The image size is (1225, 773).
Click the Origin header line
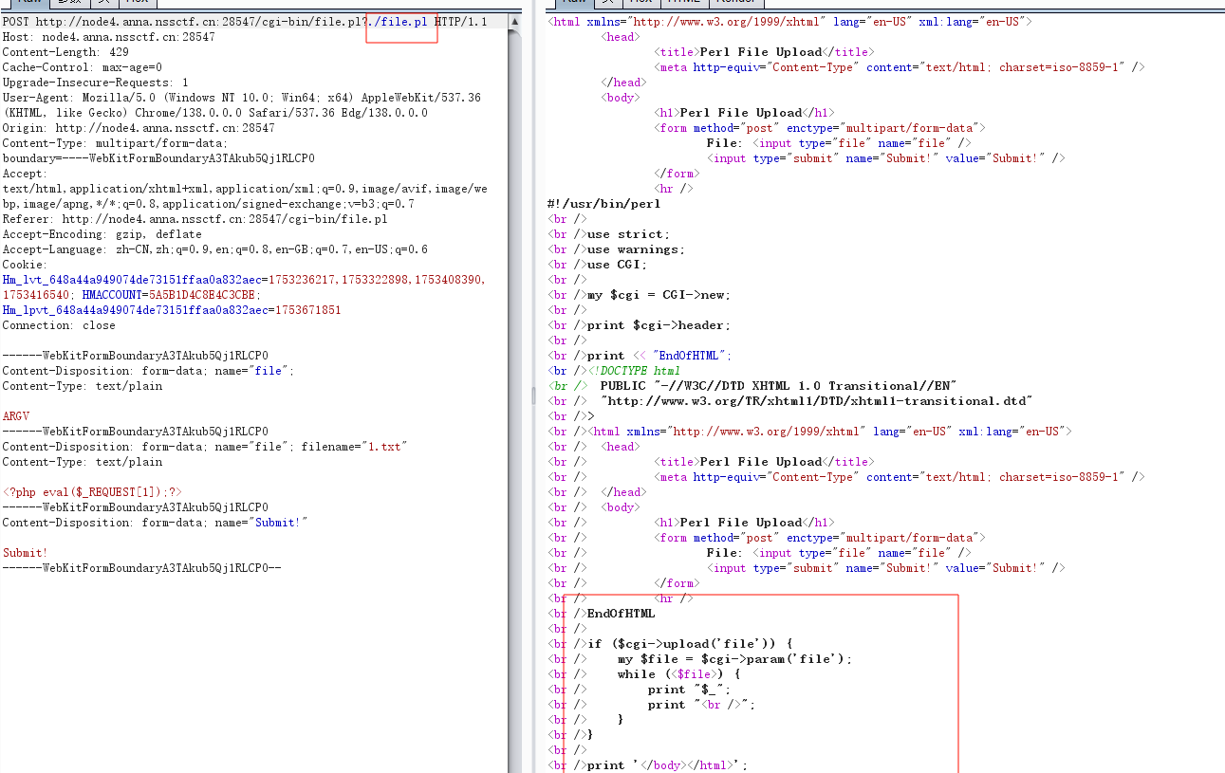[139, 128]
